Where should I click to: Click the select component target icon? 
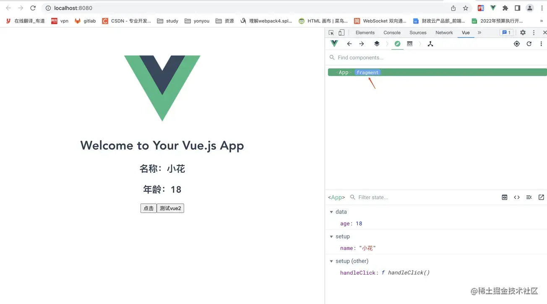517,44
